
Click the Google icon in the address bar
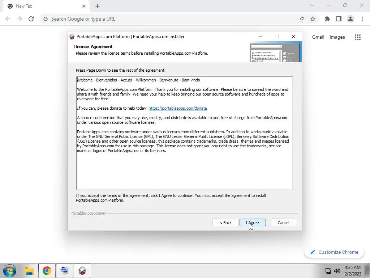click(x=46, y=19)
